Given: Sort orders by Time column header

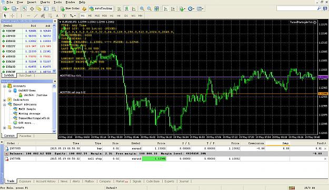Looking at the screenshot, I should point(58,143).
